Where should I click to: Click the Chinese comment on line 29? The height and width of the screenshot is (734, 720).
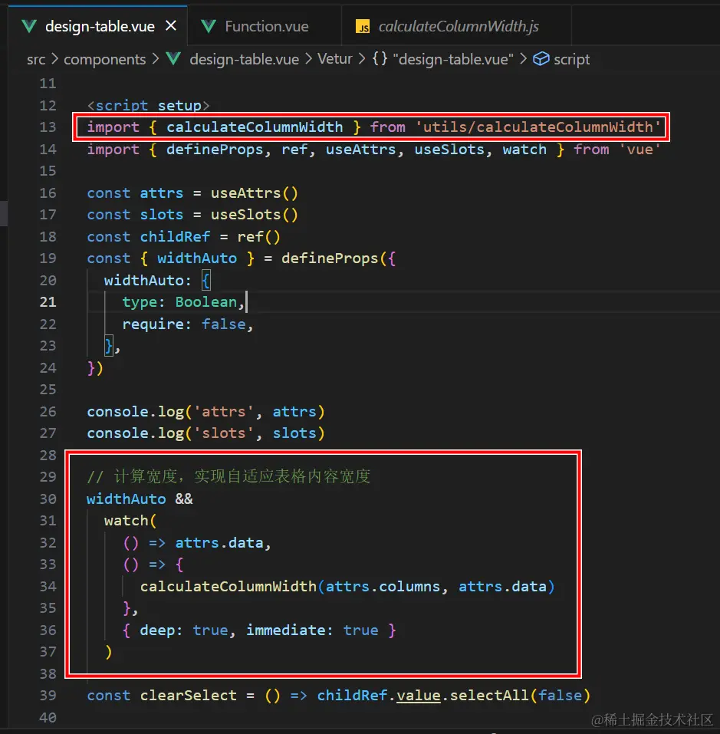point(228,476)
